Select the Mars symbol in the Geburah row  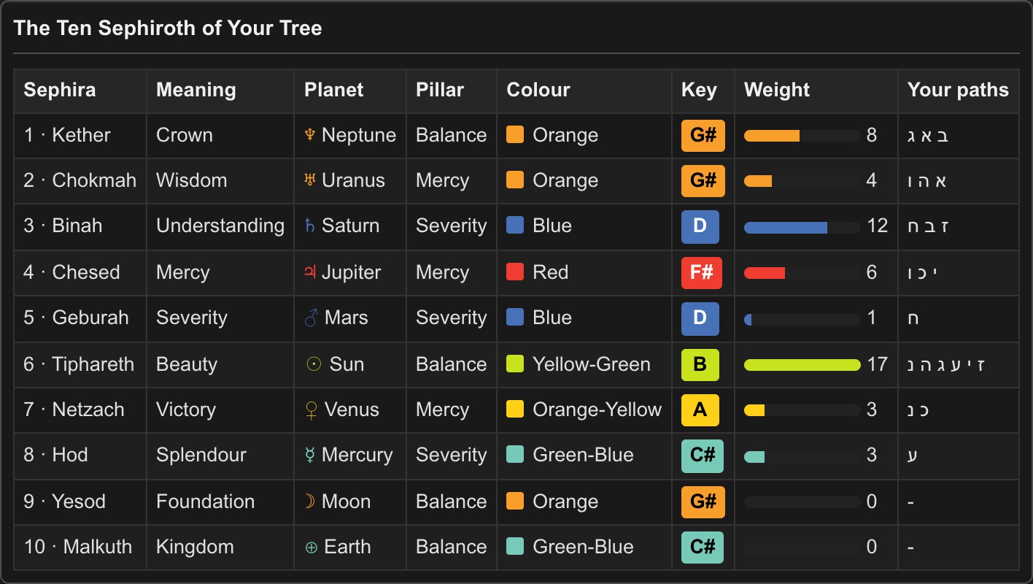tap(310, 318)
